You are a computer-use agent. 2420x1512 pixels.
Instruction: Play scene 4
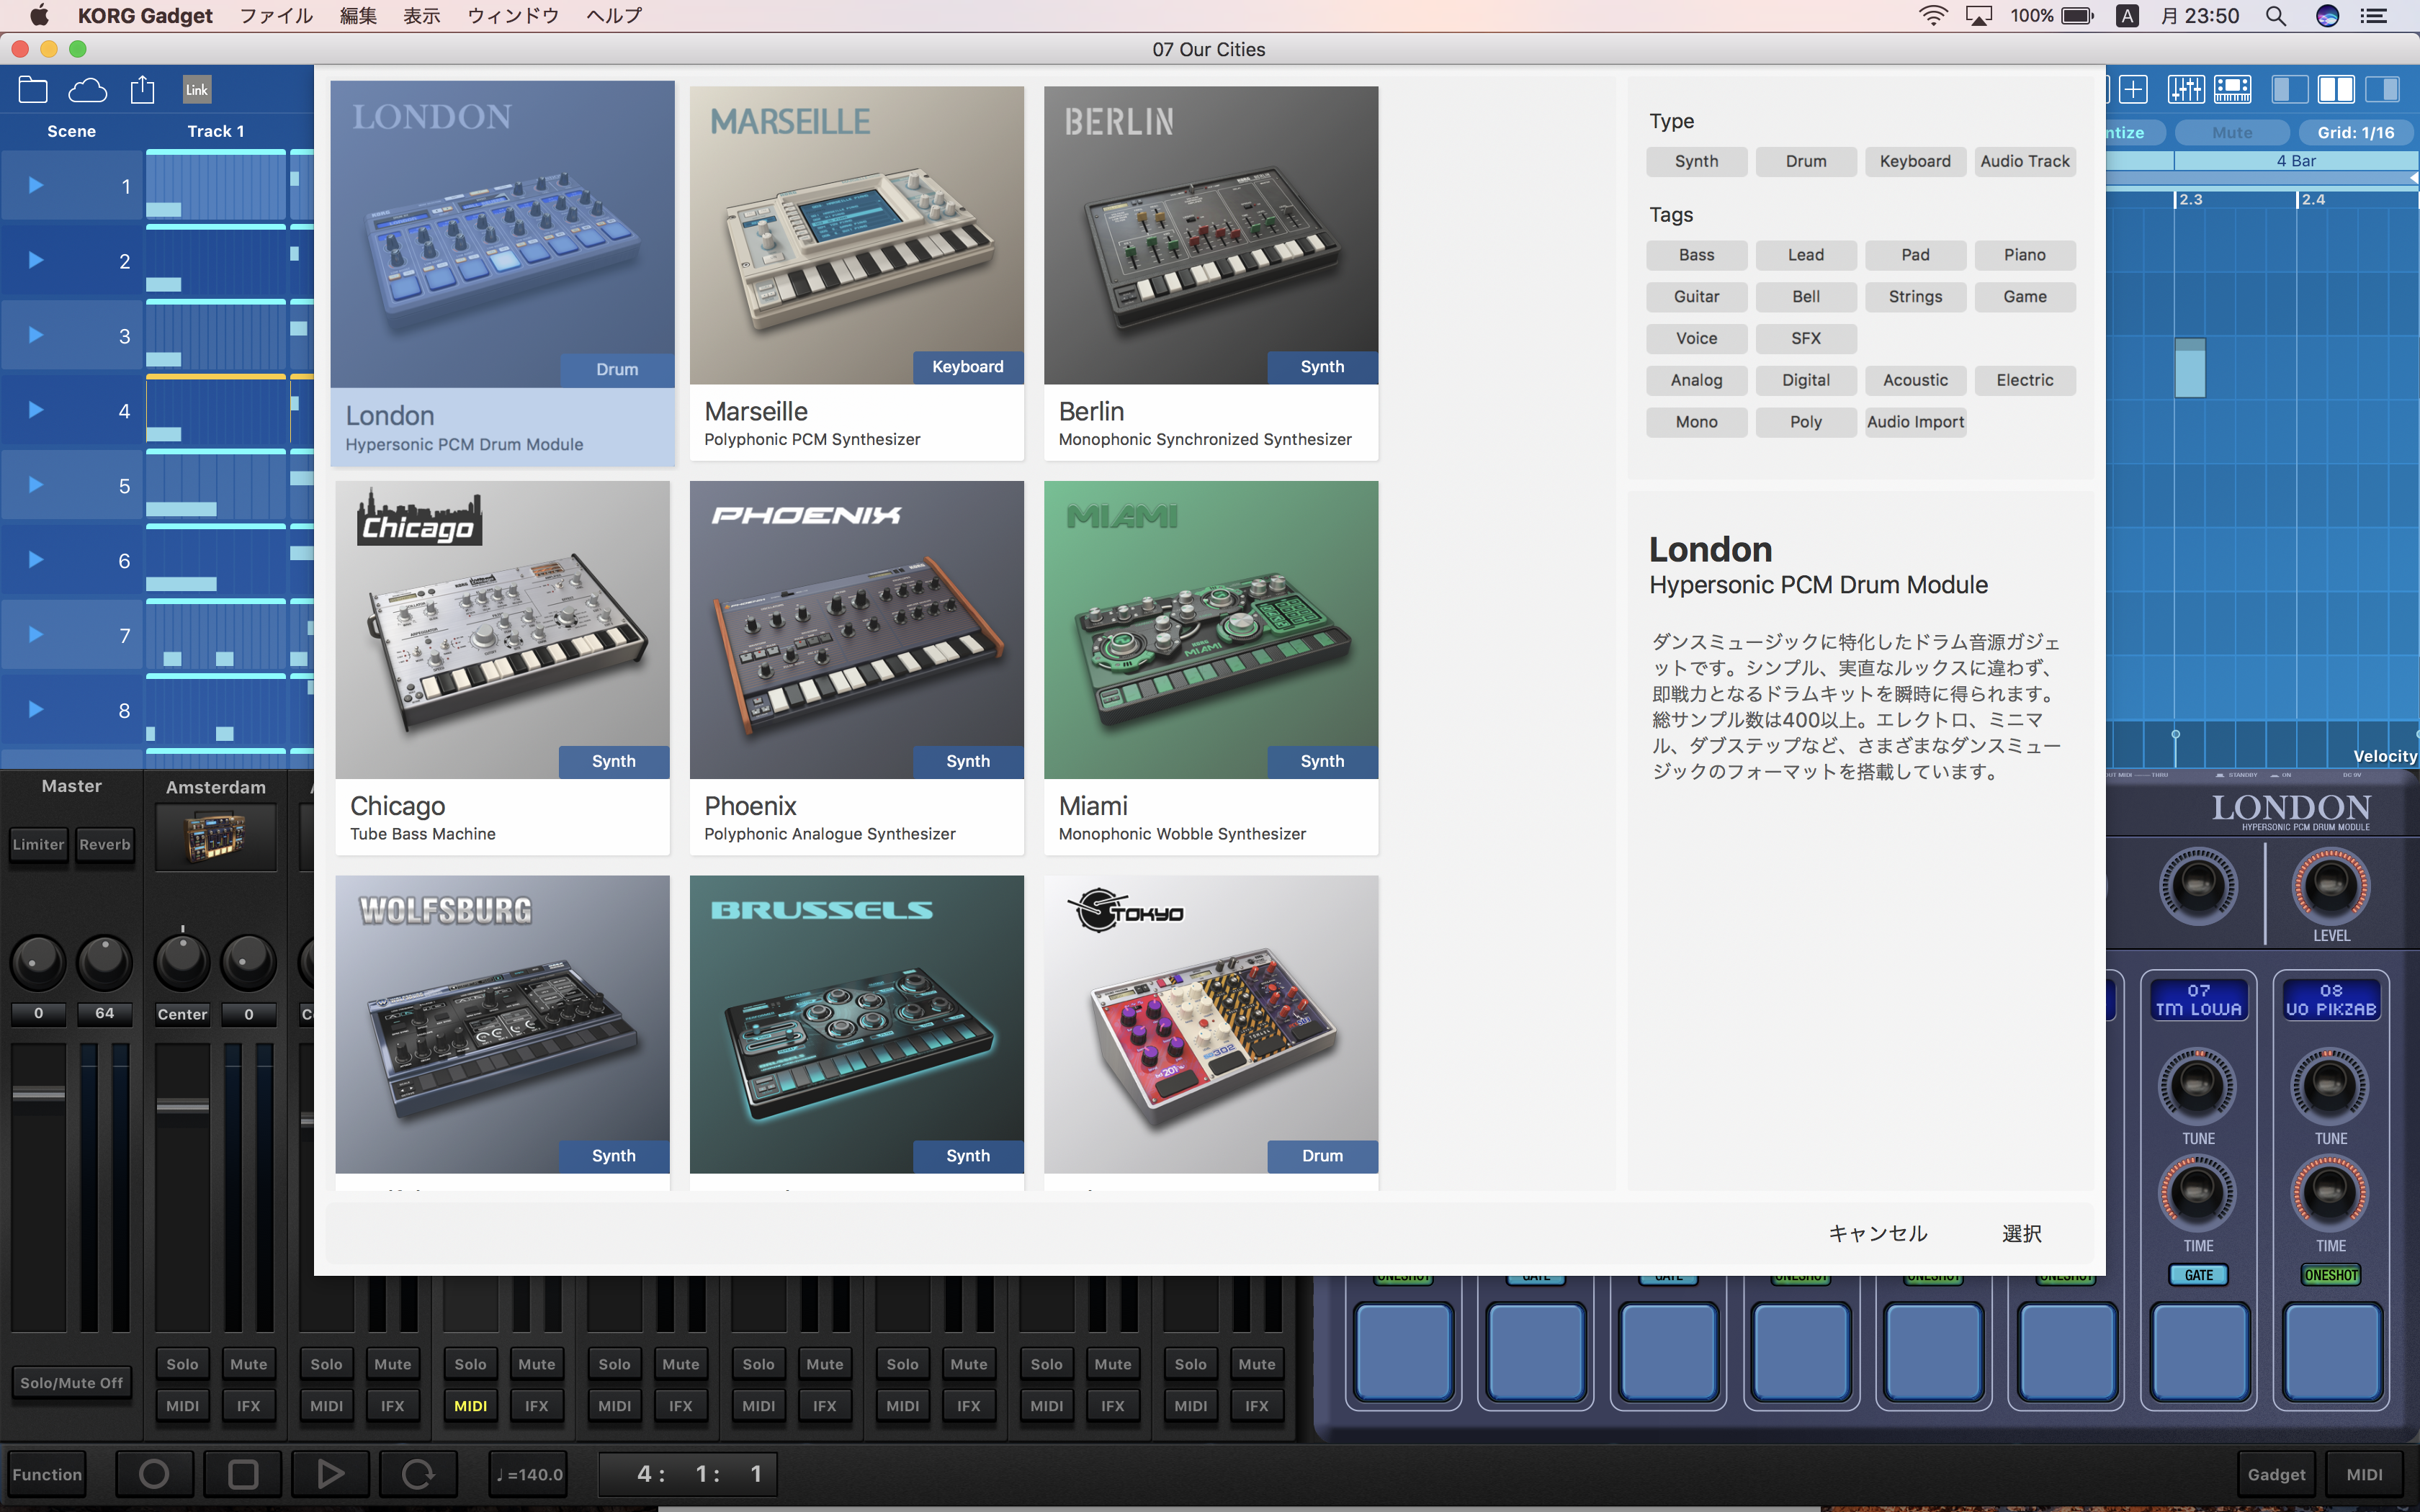coord(36,410)
